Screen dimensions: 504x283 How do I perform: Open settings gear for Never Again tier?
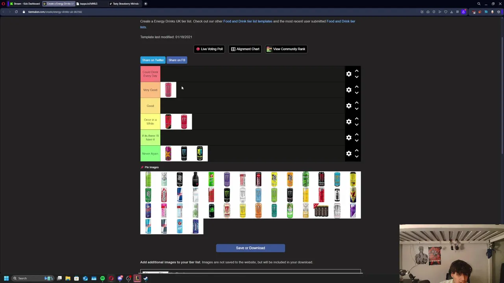[x=348, y=154]
